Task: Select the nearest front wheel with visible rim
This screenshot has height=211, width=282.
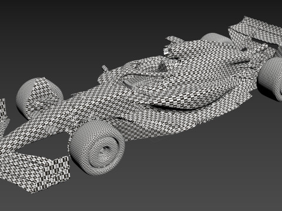Action: (98, 147)
